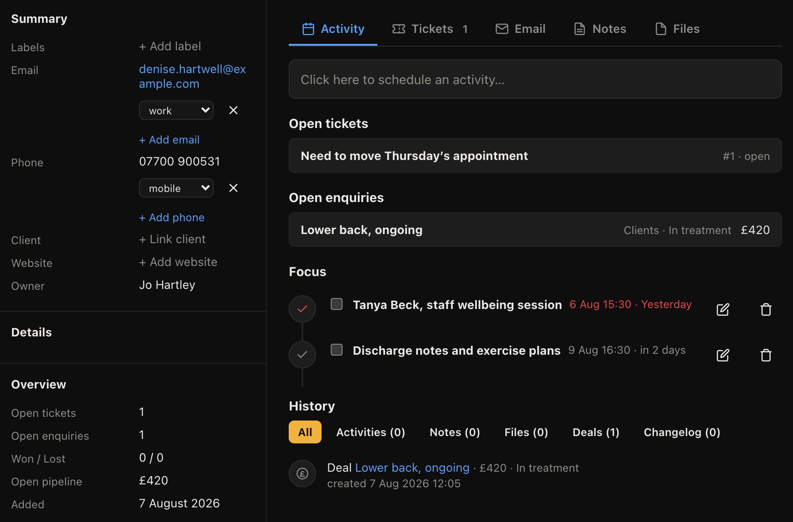Screen dimensions: 793x522
Task: Open the ticket Need to move Thursday's appointment
Action: pos(535,155)
